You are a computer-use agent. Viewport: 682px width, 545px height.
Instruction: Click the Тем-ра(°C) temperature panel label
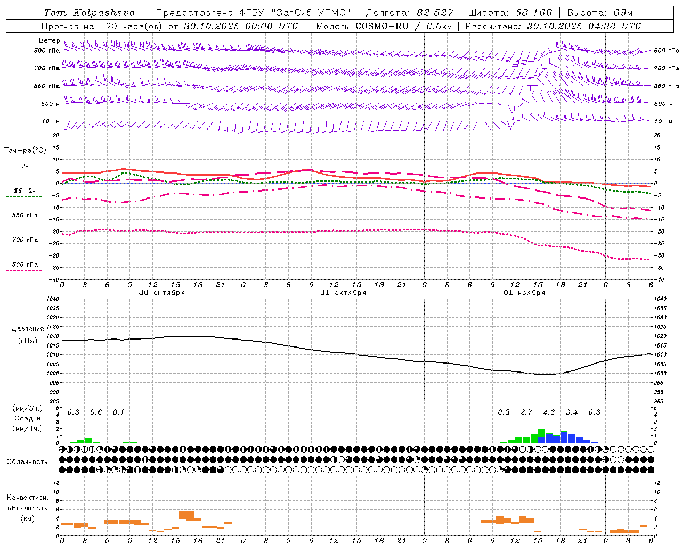[25, 151]
